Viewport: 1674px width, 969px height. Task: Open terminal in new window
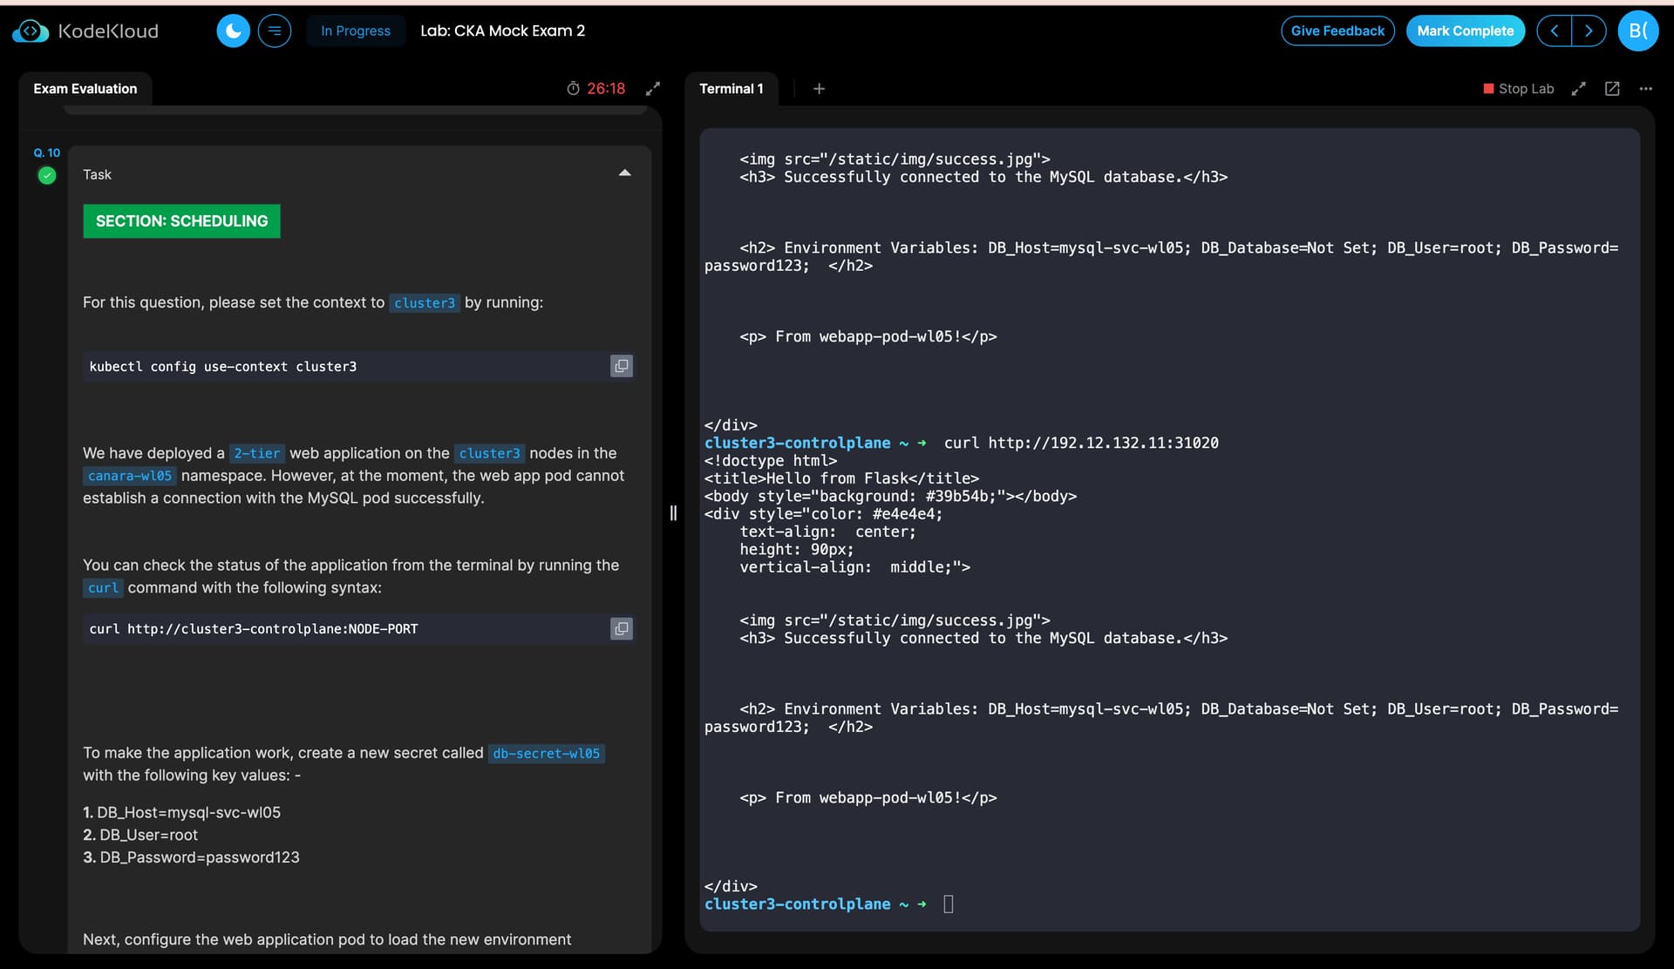(1612, 89)
